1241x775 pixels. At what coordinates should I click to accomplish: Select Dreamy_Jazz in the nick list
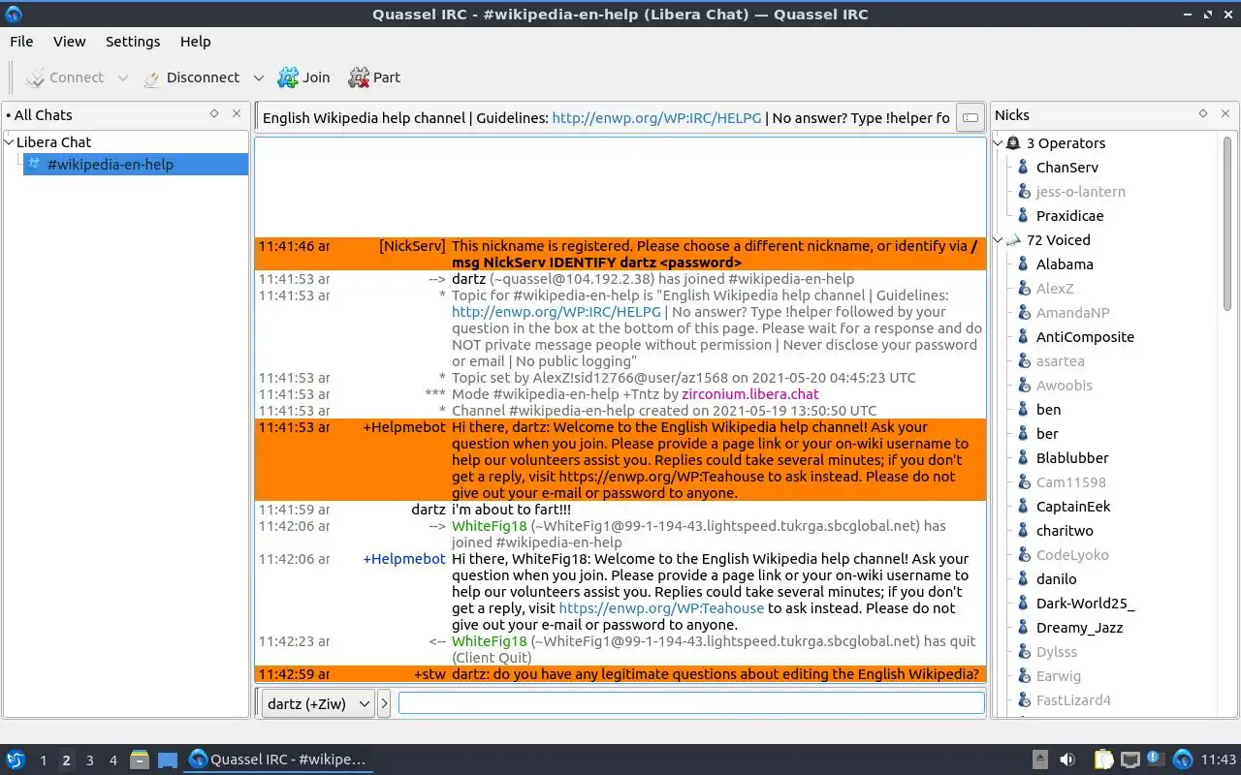tap(1079, 628)
